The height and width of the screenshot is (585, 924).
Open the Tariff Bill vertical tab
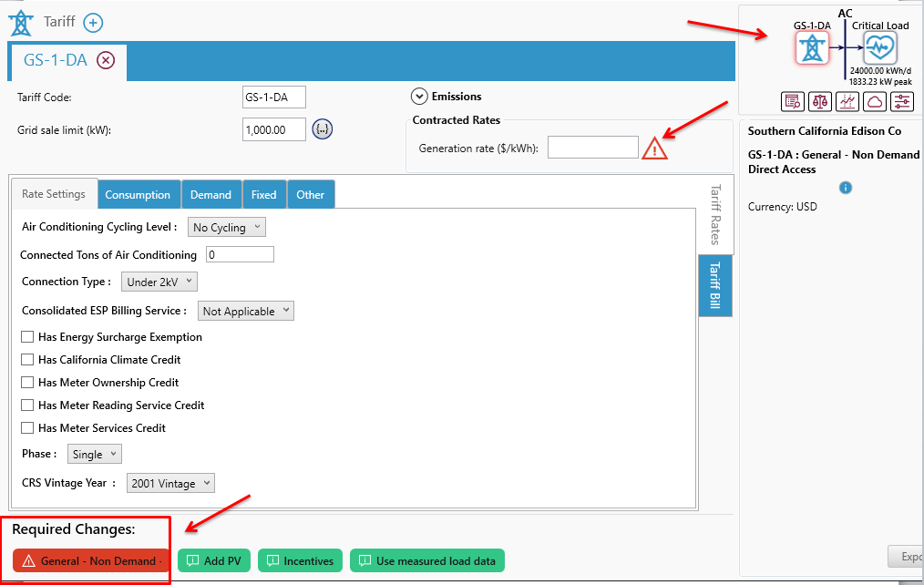coord(714,285)
